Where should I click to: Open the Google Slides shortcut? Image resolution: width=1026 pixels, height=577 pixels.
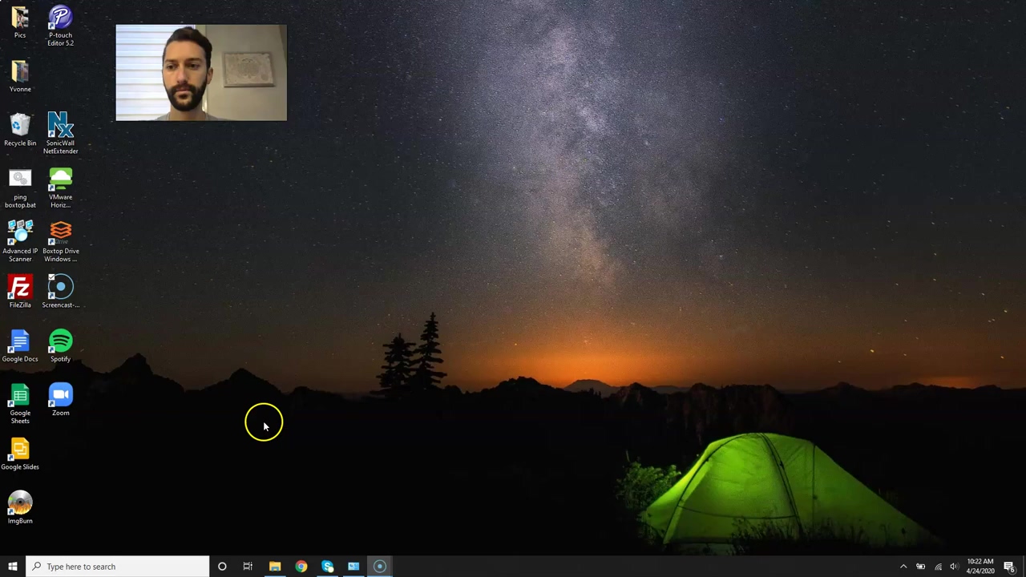[20, 454]
